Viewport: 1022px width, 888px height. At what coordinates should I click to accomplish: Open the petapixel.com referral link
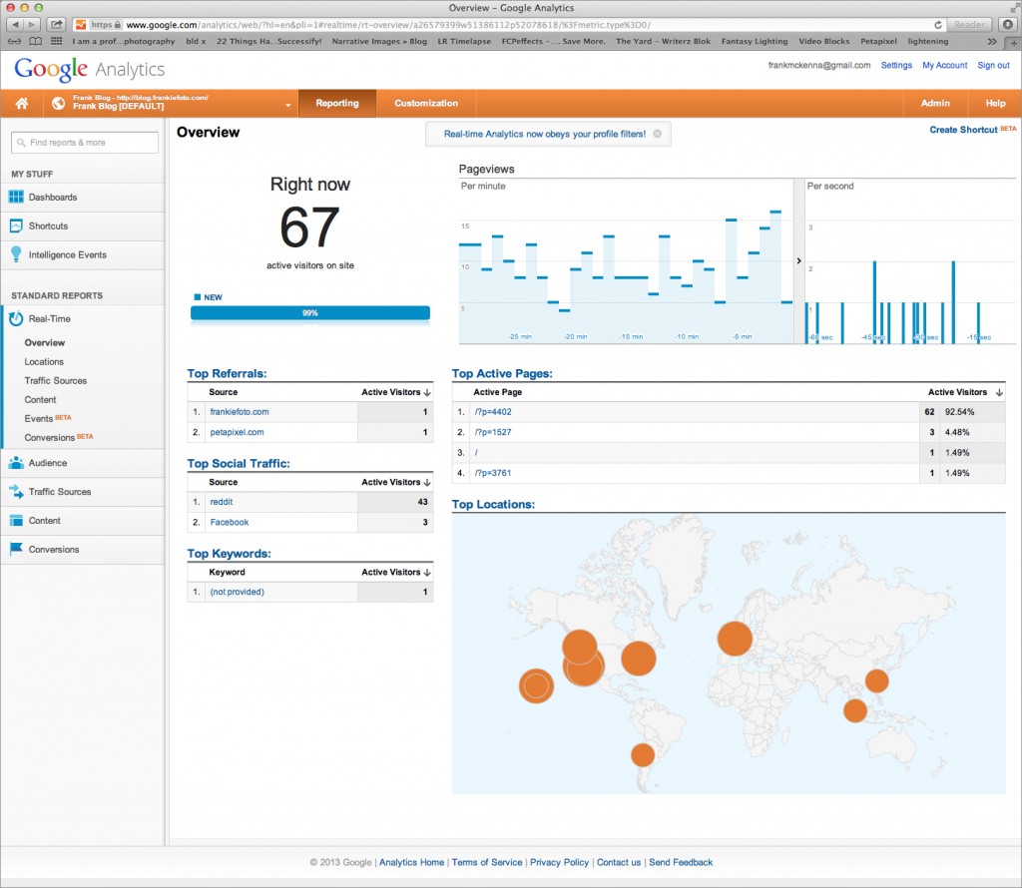(x=237, y=432)
